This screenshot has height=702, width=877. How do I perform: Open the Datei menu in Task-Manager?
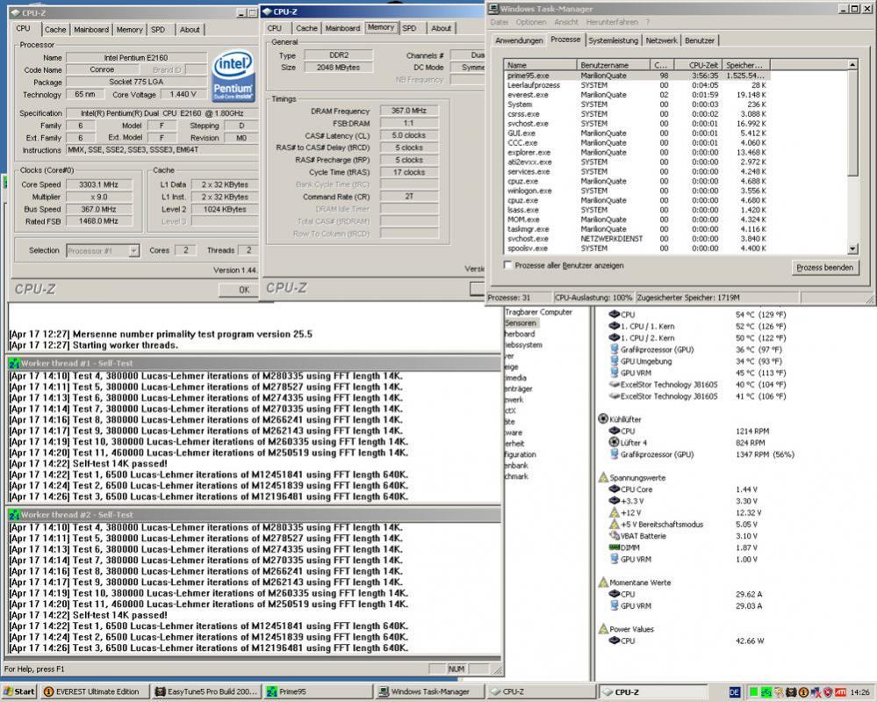(499, 22)
